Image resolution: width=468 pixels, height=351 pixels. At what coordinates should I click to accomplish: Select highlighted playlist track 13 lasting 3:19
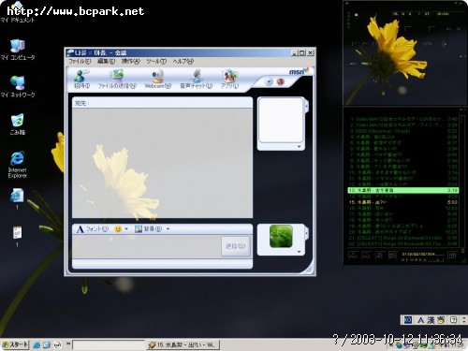[403, 190]
